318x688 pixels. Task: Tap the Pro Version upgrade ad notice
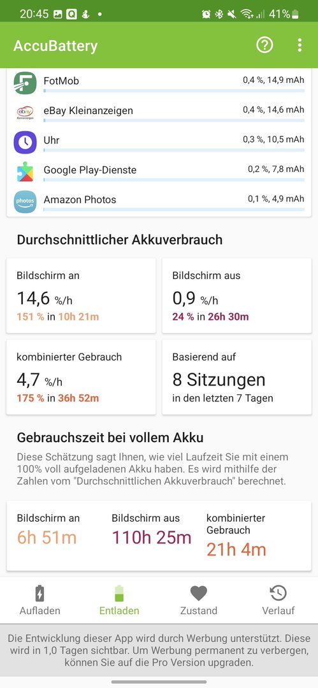pyautogui.click(x=159, y=650)
